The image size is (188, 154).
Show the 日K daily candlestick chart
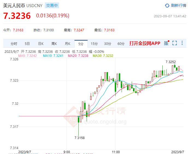[x=41, y=44]
